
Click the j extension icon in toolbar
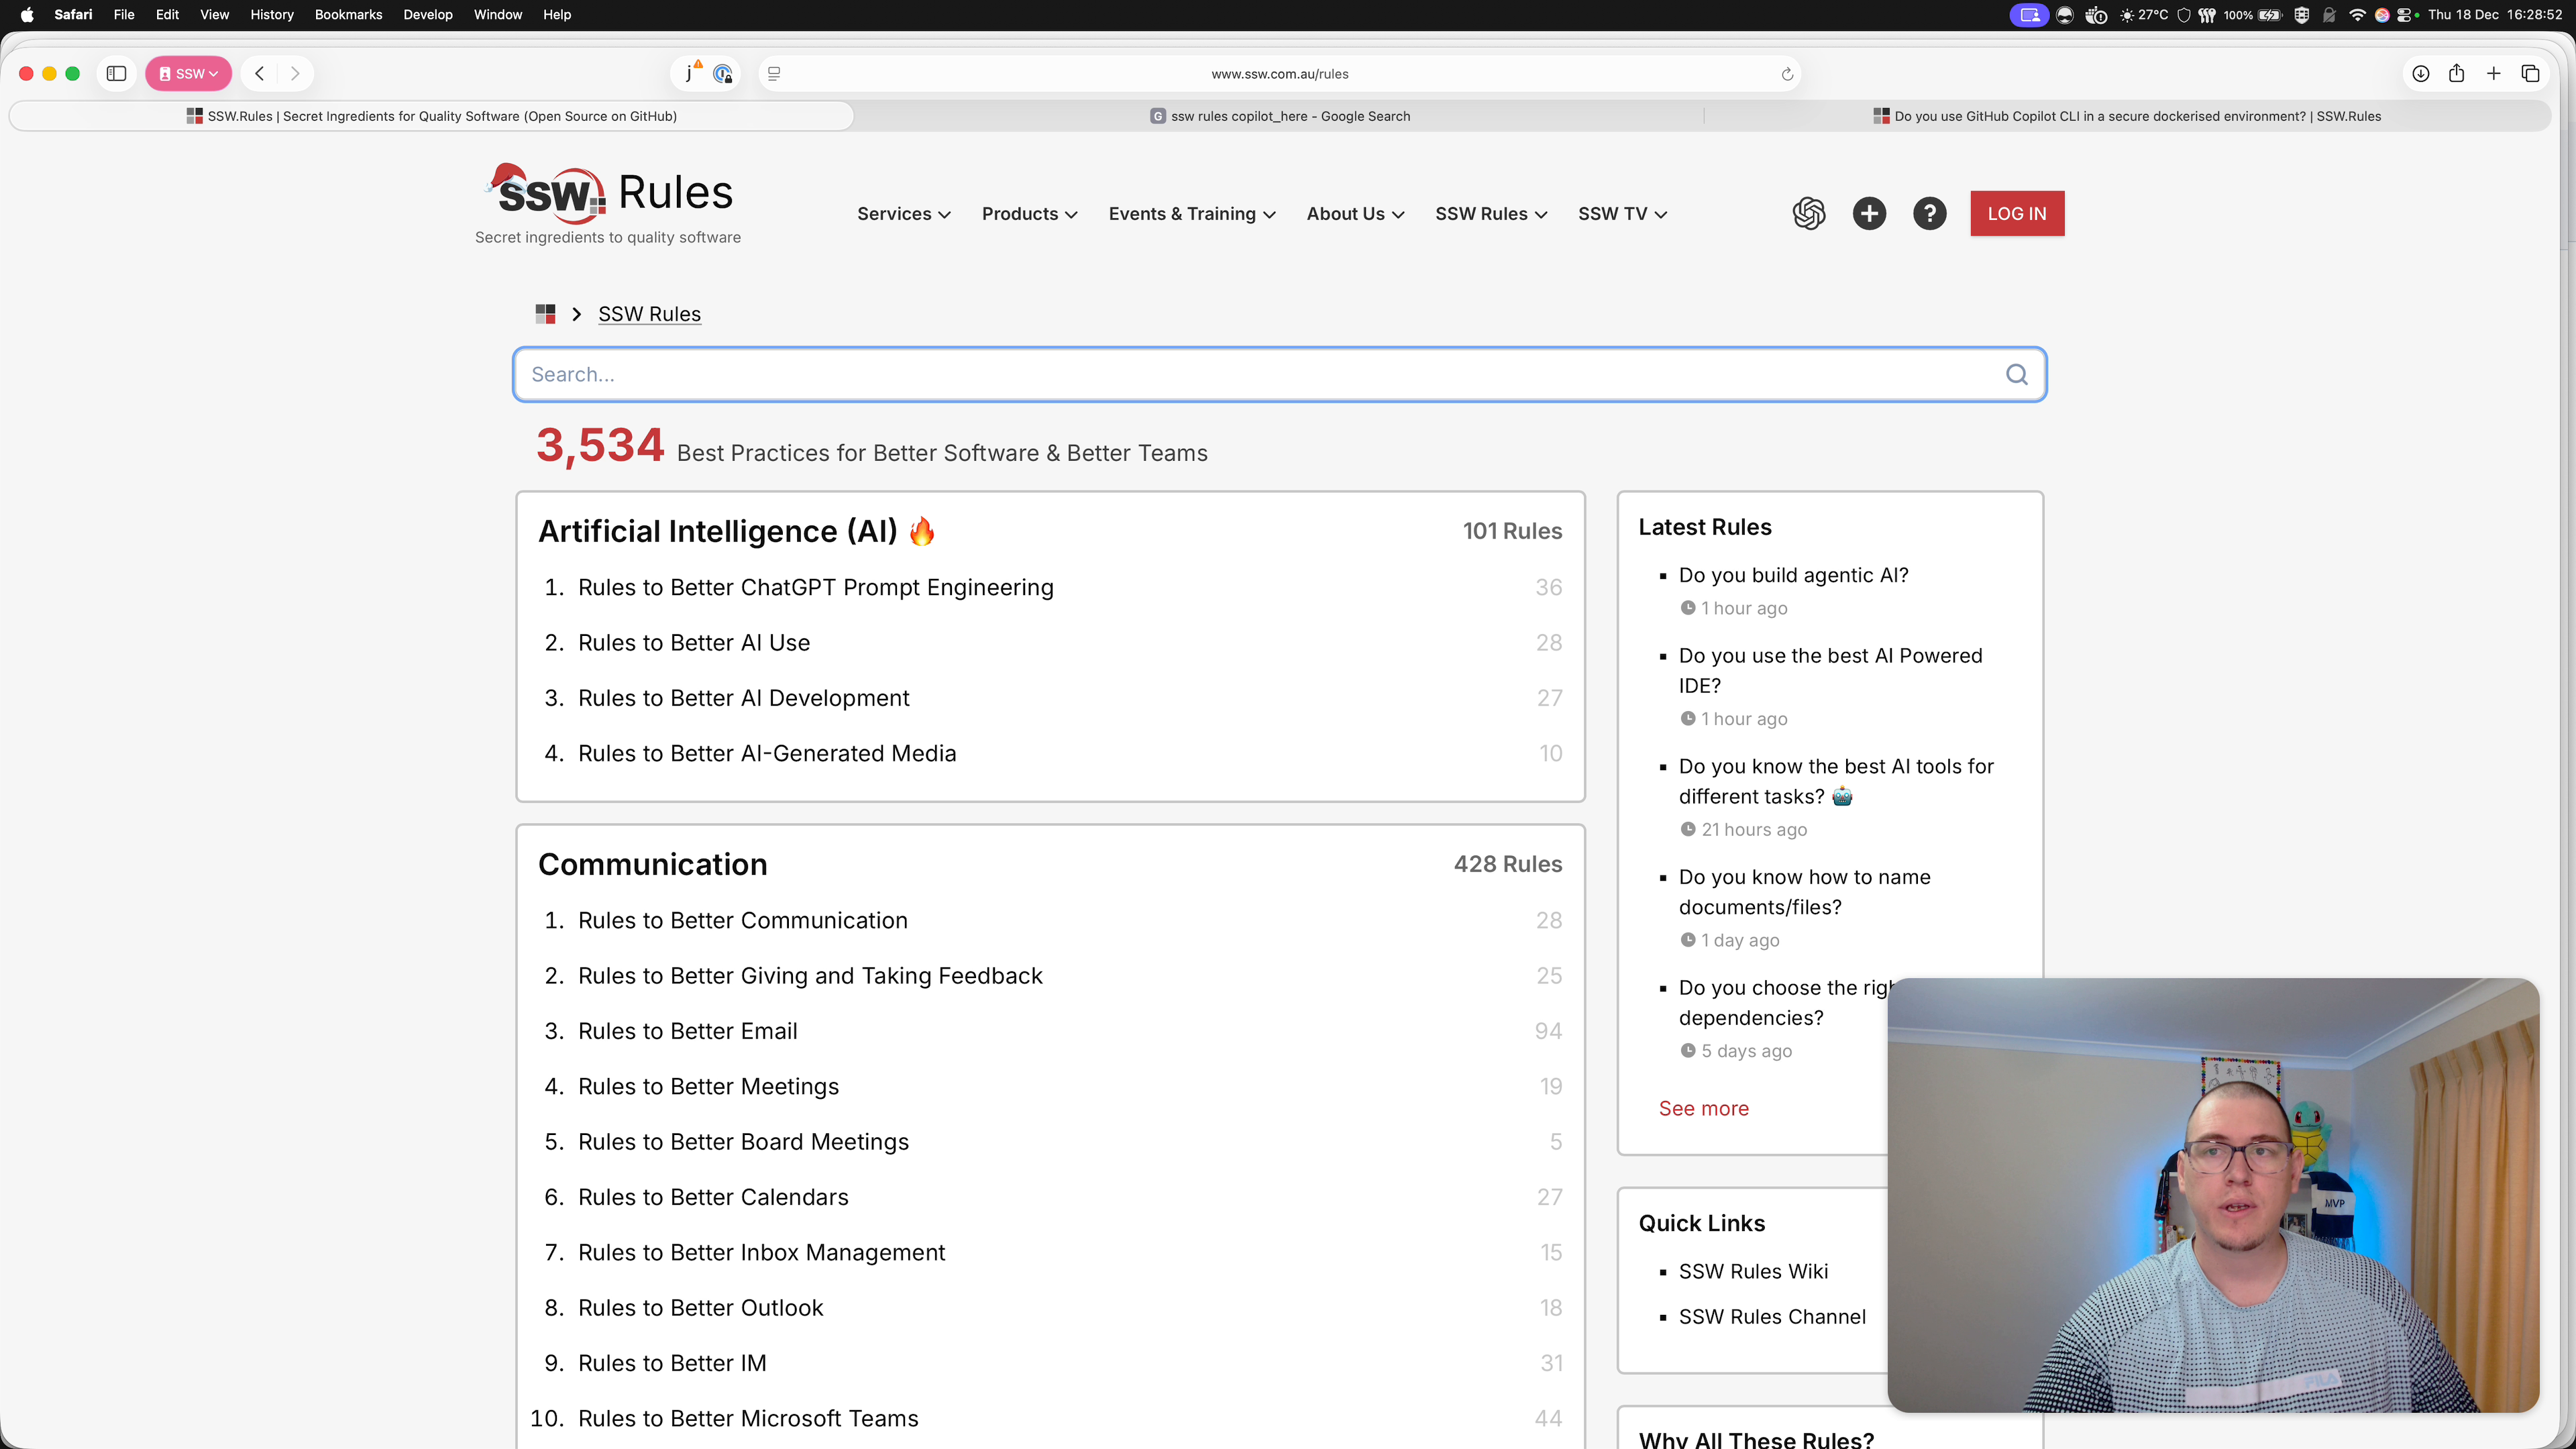(690, 72)
